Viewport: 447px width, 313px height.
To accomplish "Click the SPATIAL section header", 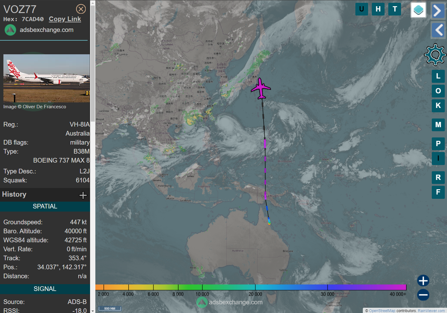I will (x=45, y=206).
